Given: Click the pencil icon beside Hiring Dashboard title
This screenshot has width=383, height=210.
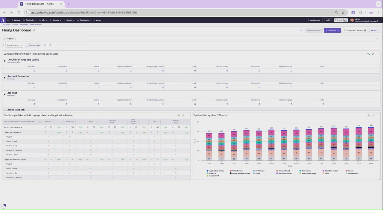Looking at the screenshot, I should 34,30.
